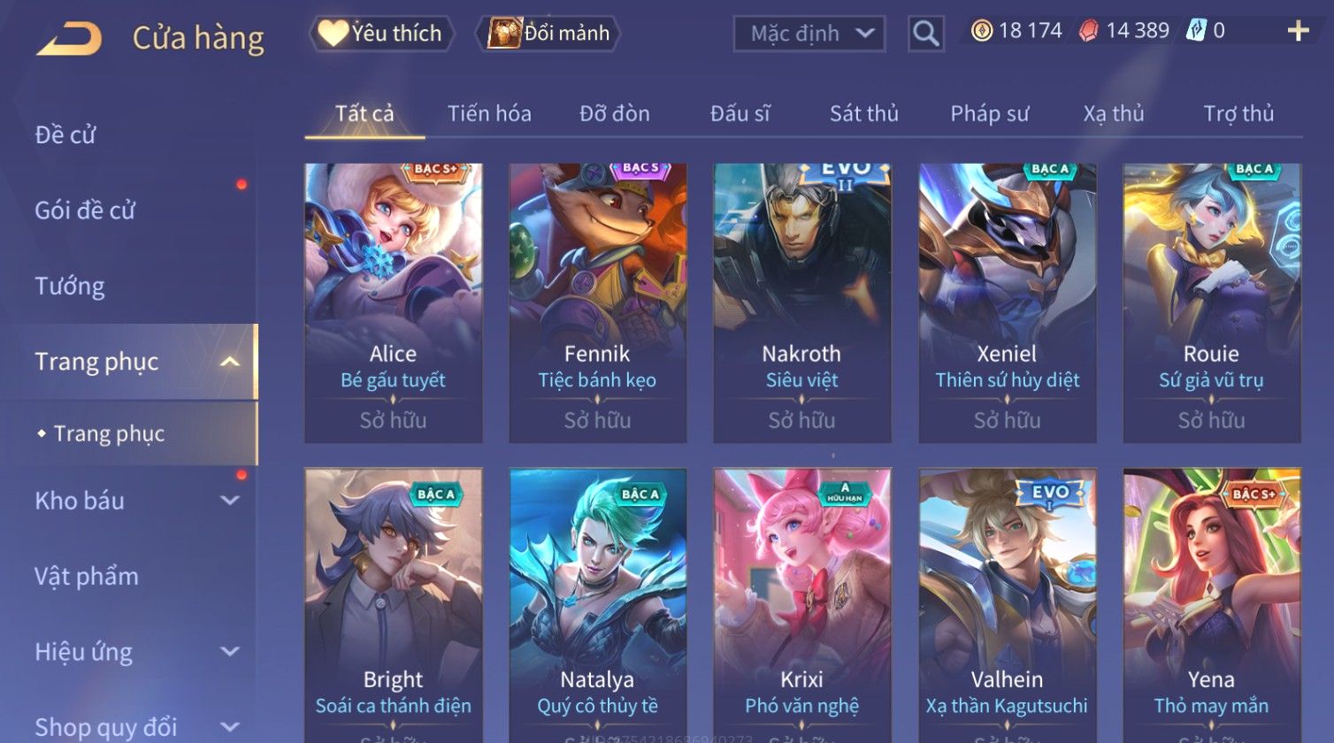Expand the Hiệu ứng sidebar section
The width and height of the screenshot is (1334, 743).
pos(230,652)
